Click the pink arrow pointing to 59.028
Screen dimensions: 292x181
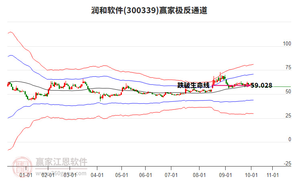pos(231,85)
